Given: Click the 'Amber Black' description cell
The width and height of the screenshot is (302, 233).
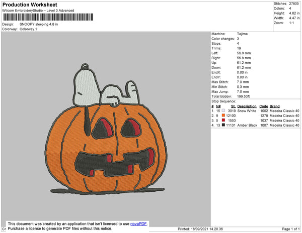Looking at the screenshot, I should tap(247, 125).
